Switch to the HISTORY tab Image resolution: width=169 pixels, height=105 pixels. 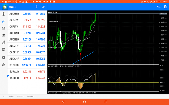pyautogui.click(x=20, y=96)
